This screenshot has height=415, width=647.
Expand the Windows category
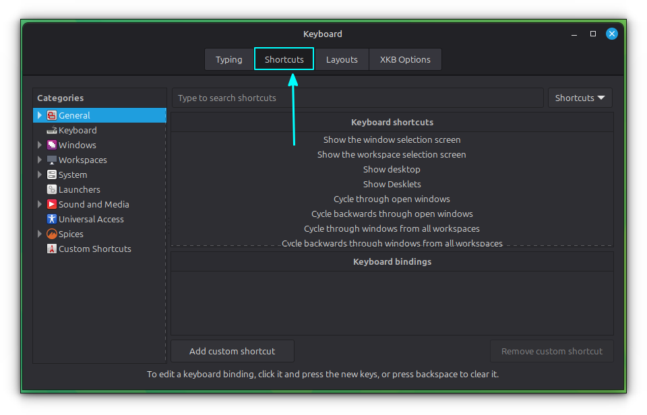click(40, 145)
